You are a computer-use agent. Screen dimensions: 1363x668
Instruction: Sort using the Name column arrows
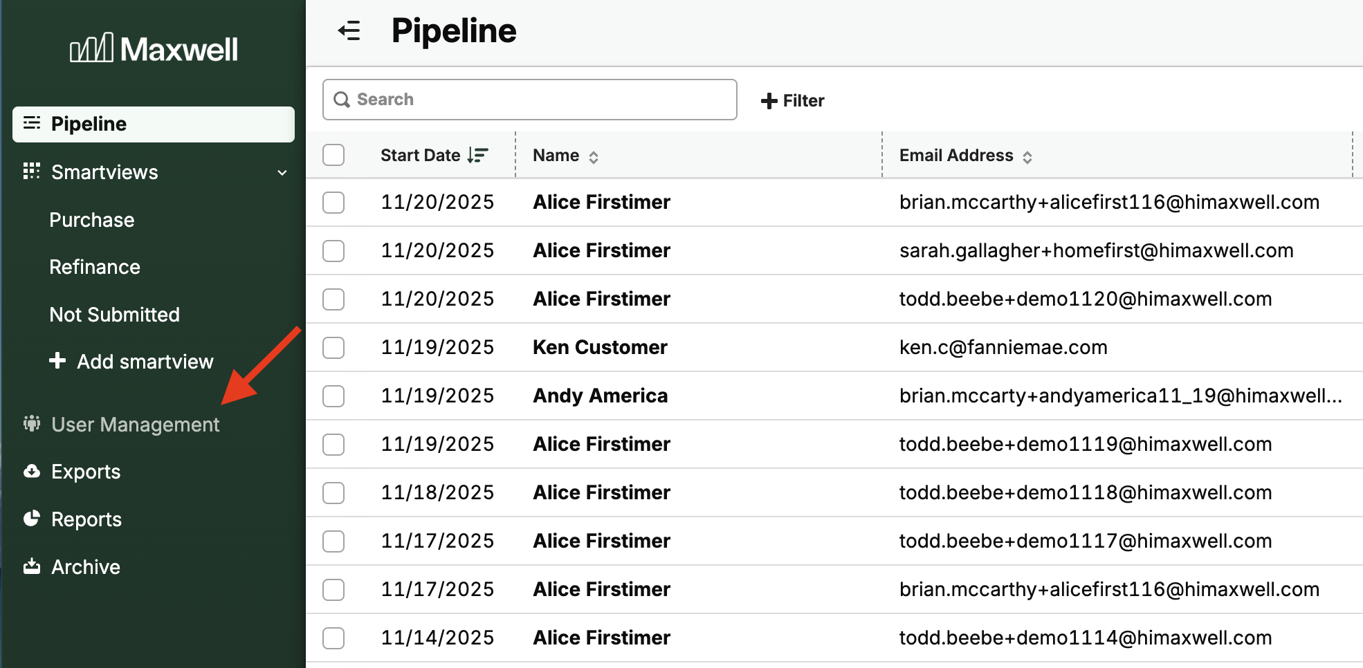(x=594, y=157)
